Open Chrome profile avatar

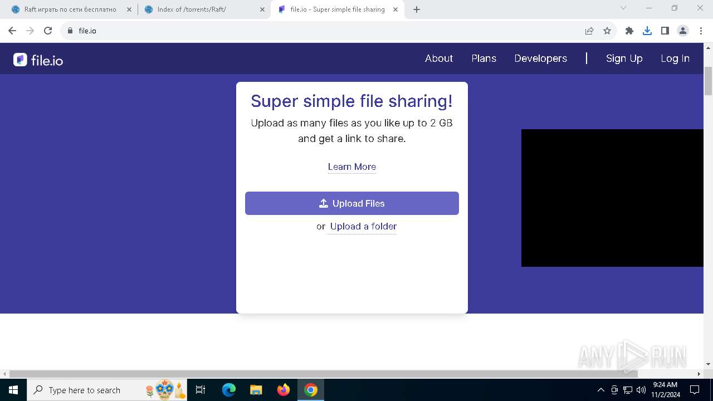[x=683, y=31]
